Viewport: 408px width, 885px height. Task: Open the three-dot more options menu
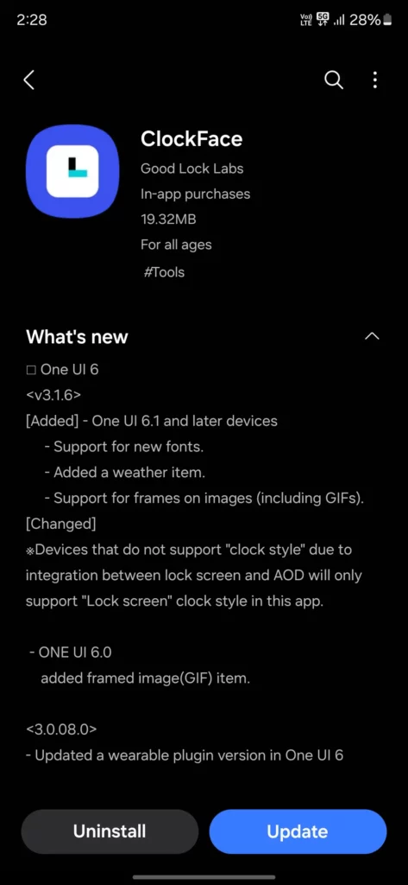pyautogui.click(x=375, y=80)
